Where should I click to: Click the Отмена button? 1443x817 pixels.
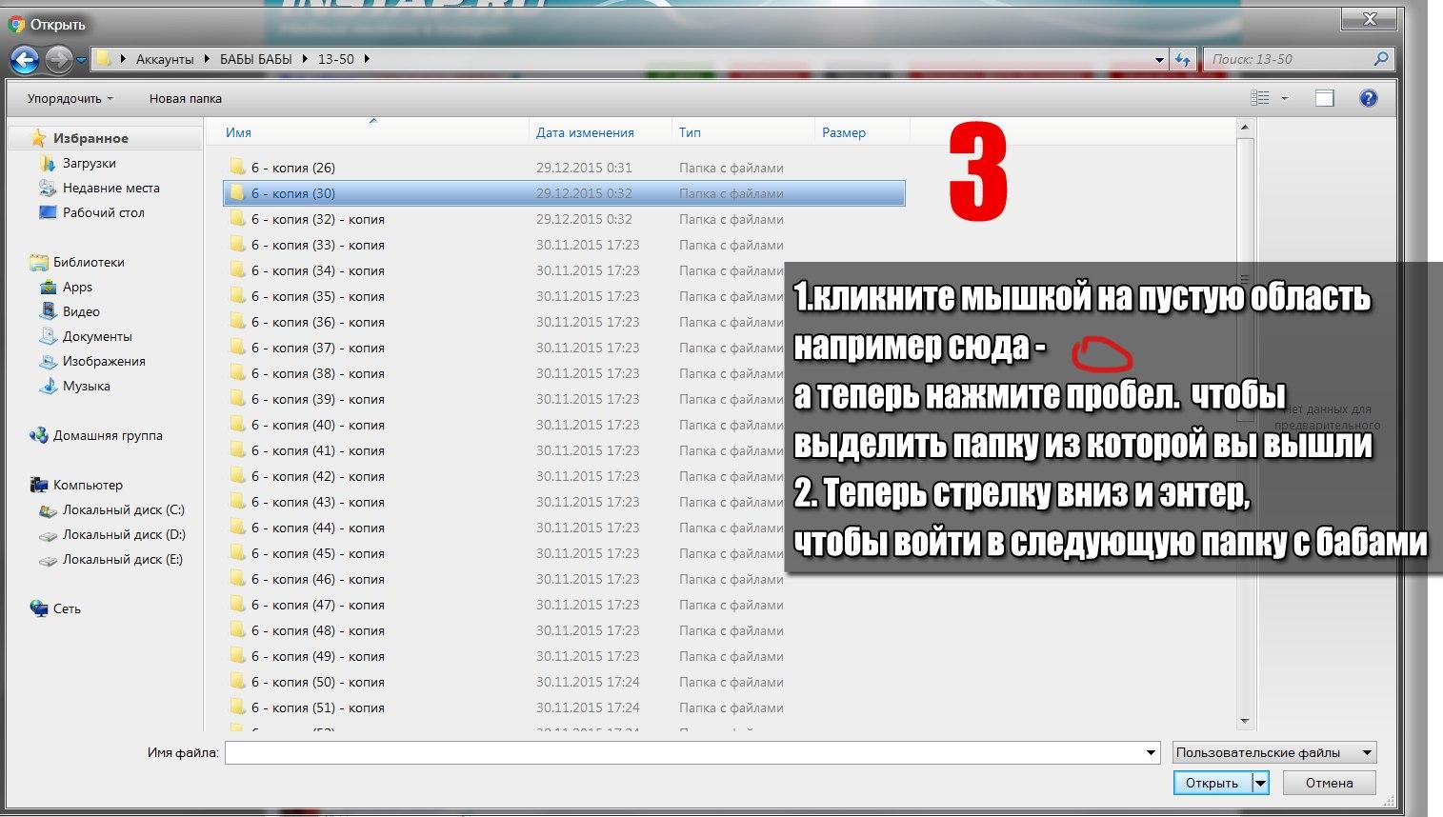tap(1329, 783)
